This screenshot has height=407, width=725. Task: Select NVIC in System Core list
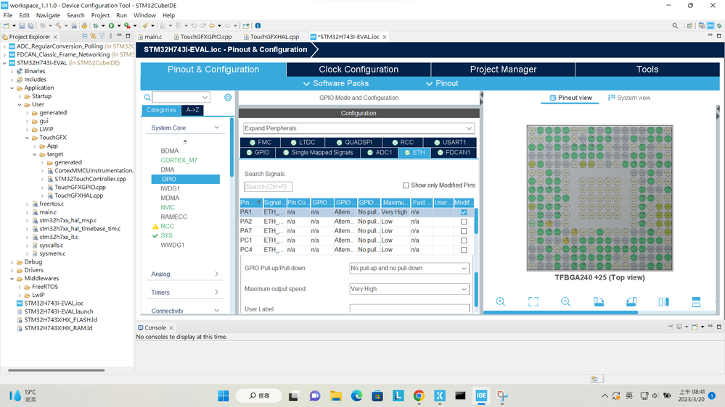click(168, 207)
